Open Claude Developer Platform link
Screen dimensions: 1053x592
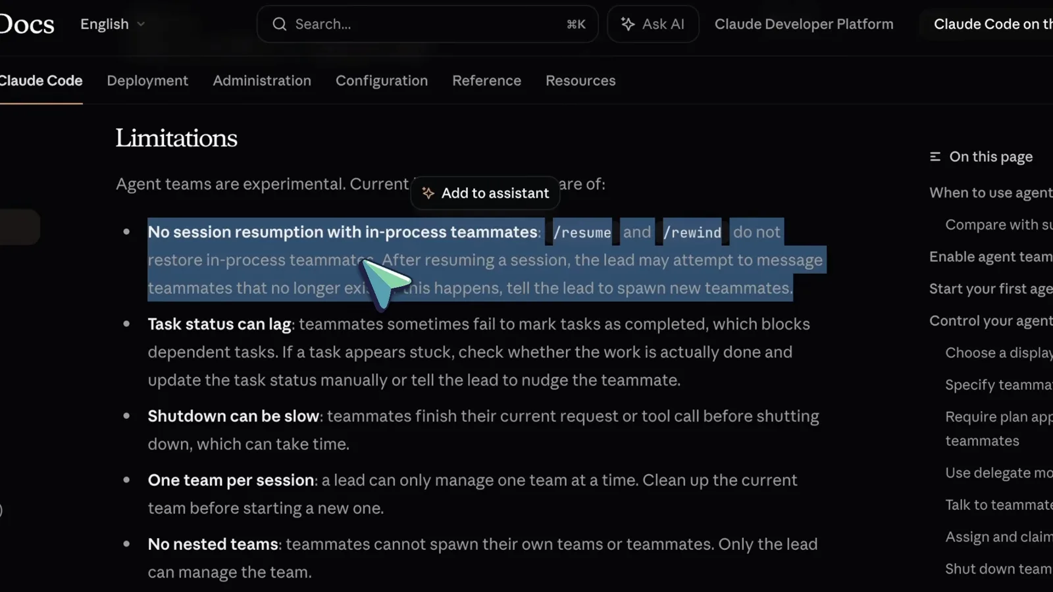point(804,24)
